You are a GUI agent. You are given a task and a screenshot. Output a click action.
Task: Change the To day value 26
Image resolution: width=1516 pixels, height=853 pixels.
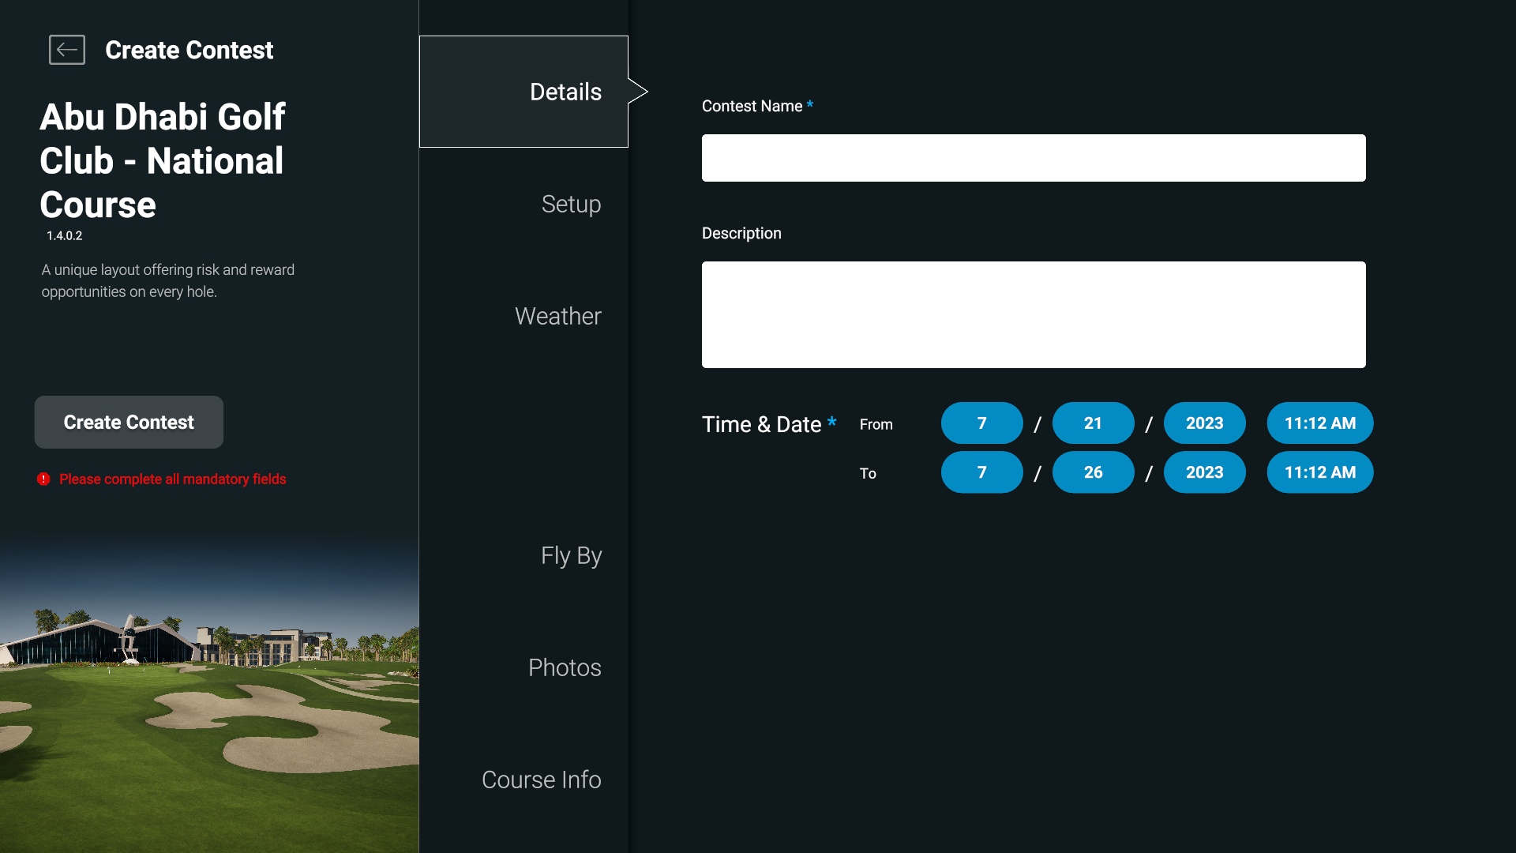click(1094, 472)
